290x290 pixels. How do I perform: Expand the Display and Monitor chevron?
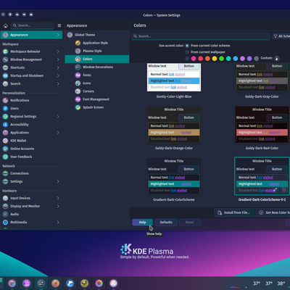coord(58,206)
